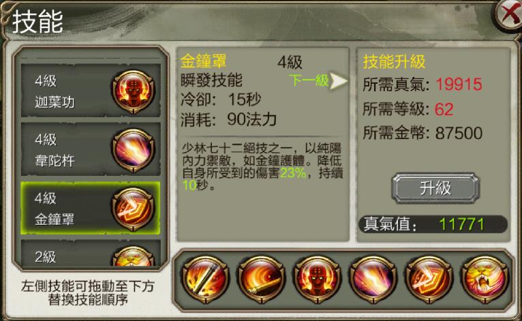Select the highlighted 4級 金鐘罩 skill row
The image size is (522, 321).
[91, 208]
